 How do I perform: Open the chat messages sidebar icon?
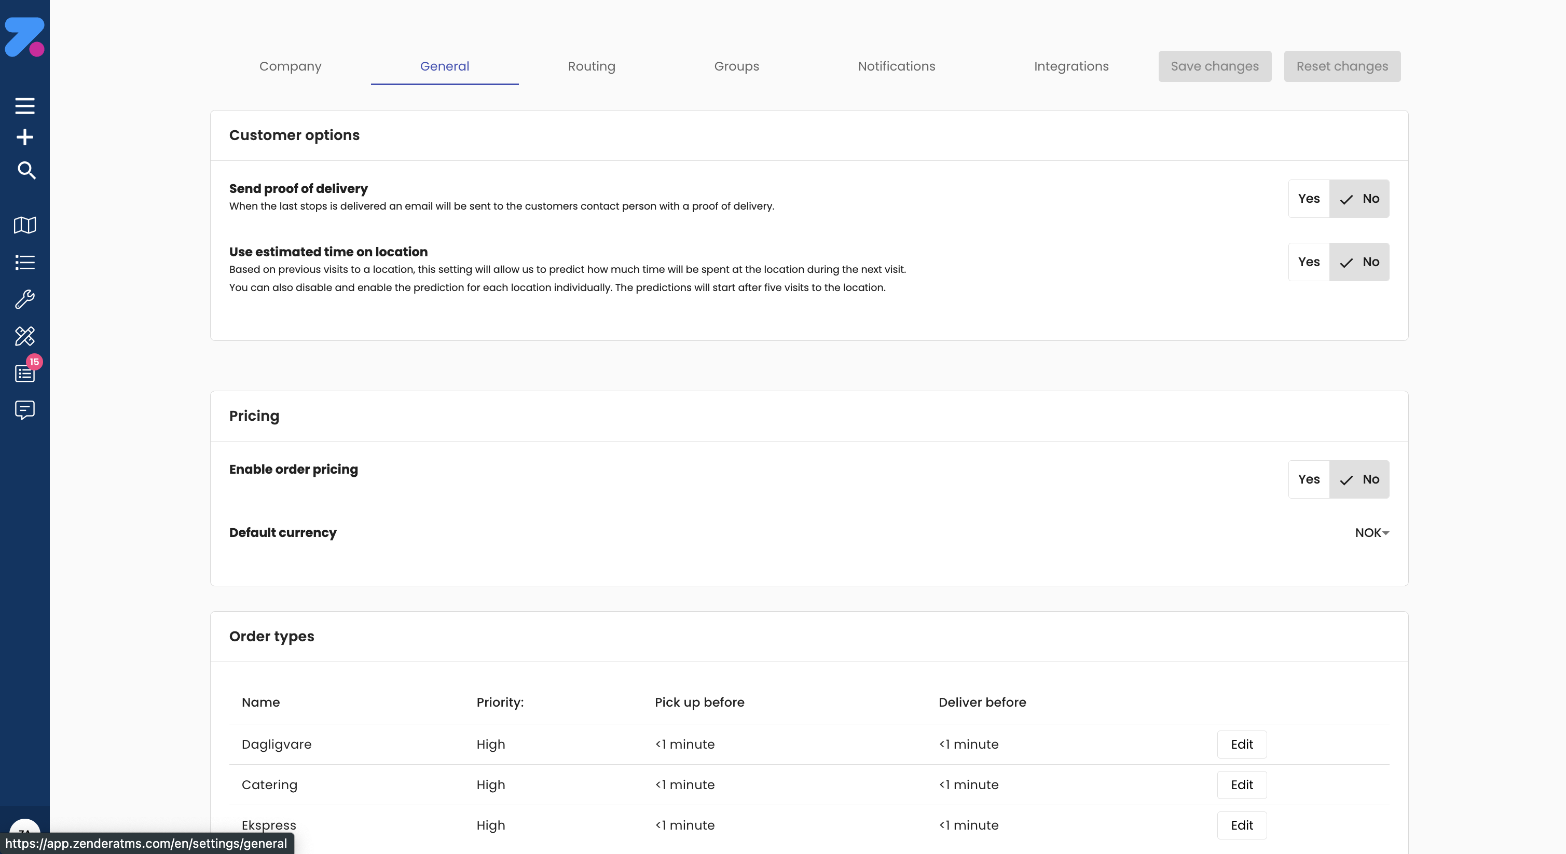[x=24, y=410]
